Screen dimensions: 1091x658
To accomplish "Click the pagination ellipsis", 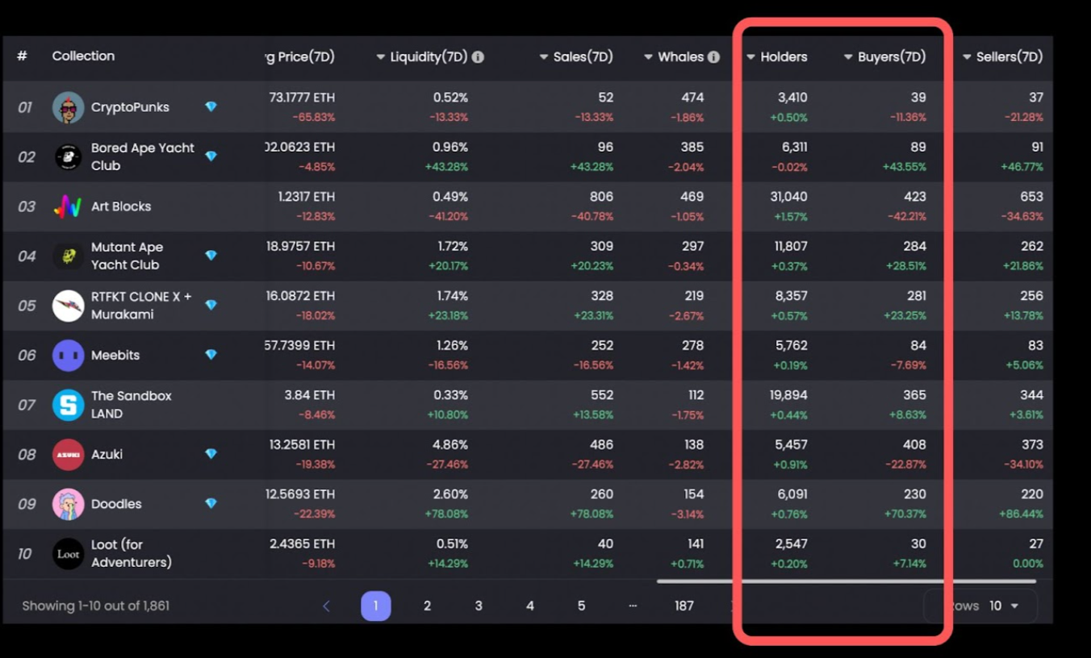I will 633,606.
